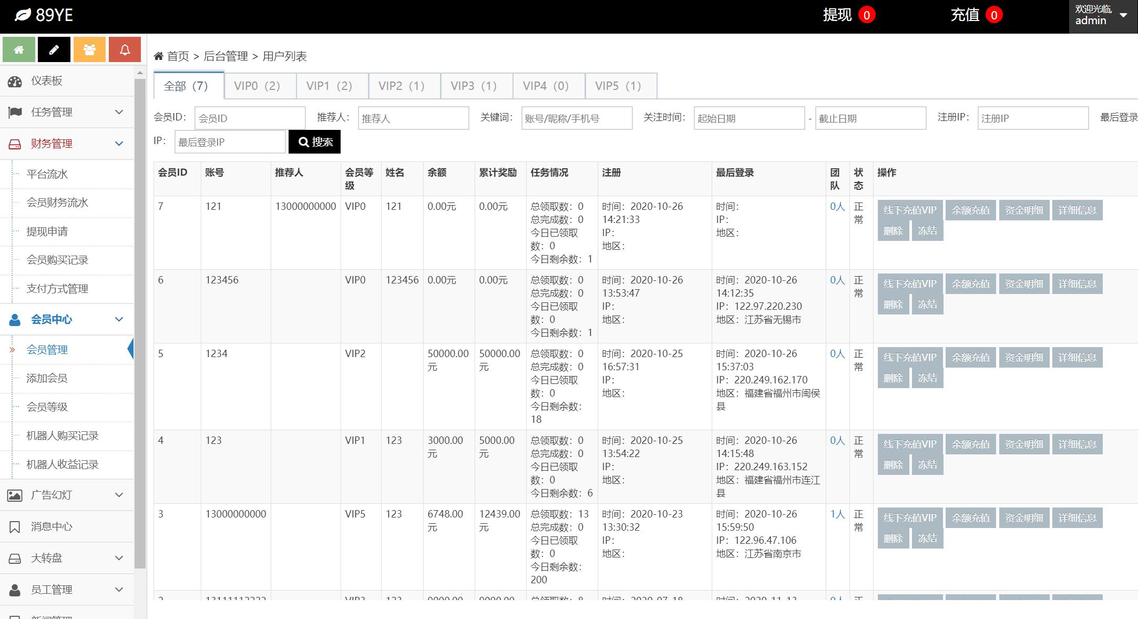Viewport: 1138px width, 619px height.
Task: Expand the 员工管理 menu chevron
Action: pos(119,590)
